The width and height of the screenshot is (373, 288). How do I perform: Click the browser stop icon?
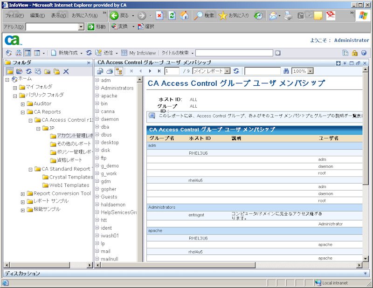click(159, 16)
